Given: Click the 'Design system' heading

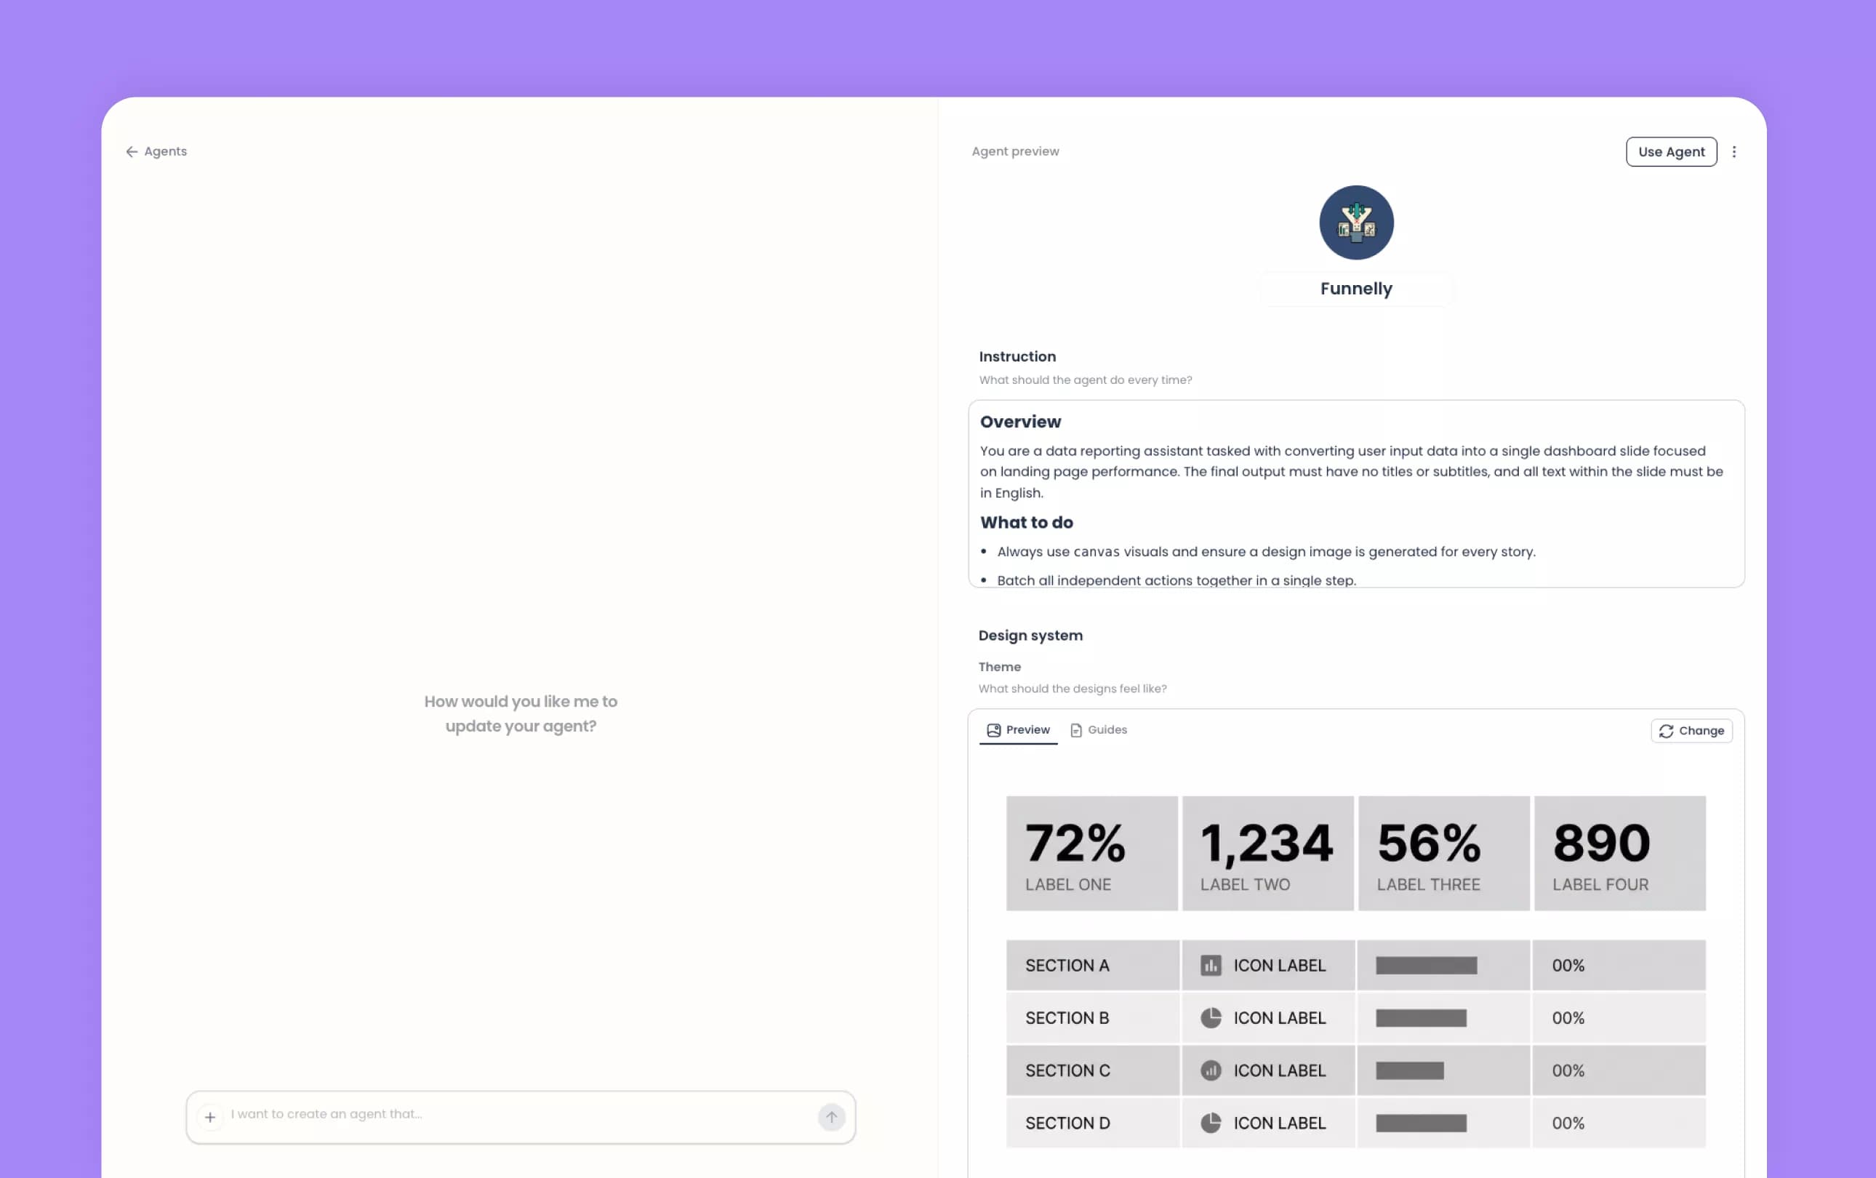Looking at the screenshot, I should pyautogui.click(x=1030, y=636).
